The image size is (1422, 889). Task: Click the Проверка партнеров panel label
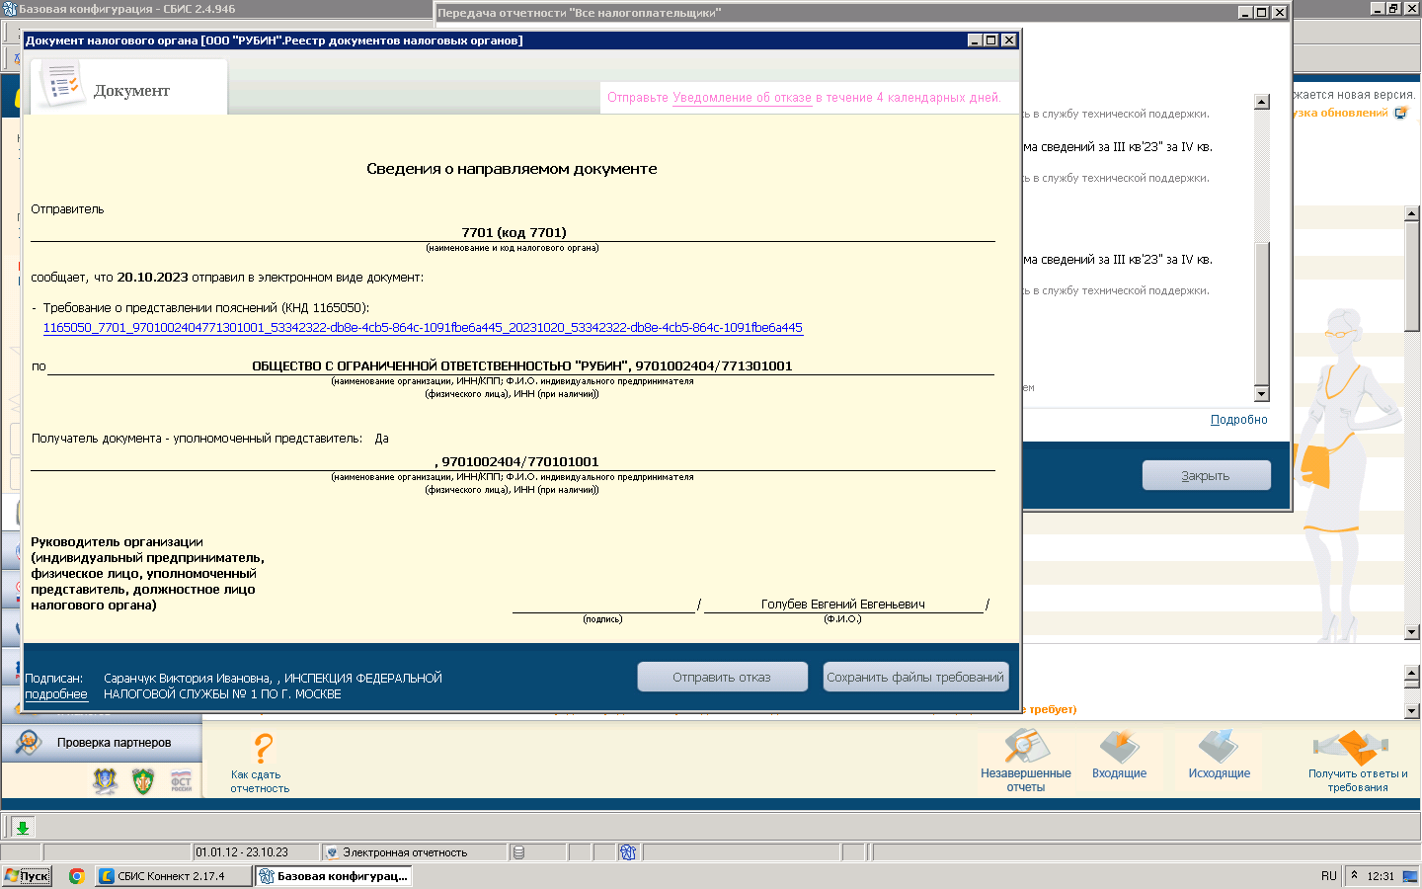point(114,743)
